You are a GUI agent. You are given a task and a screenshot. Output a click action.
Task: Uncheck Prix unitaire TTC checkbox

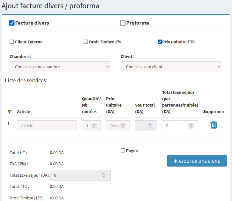[160, 42]
